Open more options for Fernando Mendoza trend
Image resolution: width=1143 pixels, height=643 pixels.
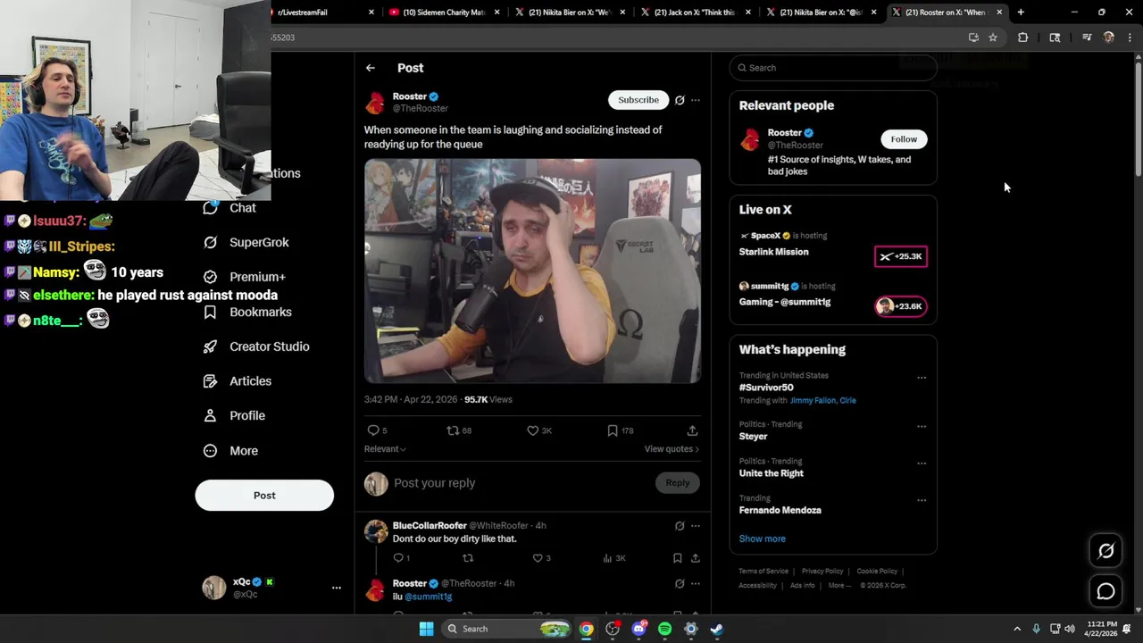[922, 500]
